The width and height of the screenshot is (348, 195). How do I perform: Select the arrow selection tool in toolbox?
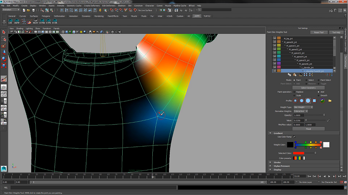pyautogui.click(x=4, y=32)
